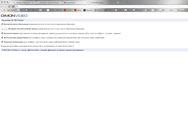
Task: Open a new tab with the new-tab button
Action: coord(118,3)
